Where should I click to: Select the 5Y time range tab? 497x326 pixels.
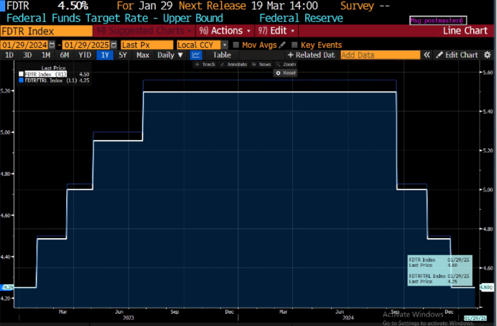click(122, 55)
